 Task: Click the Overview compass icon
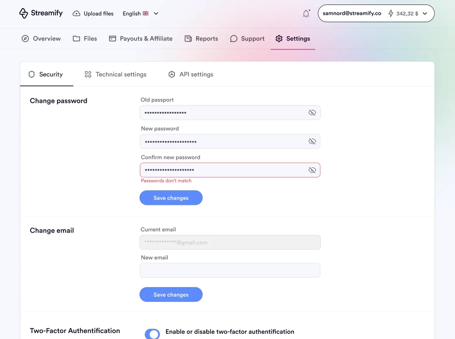[25, 39]
